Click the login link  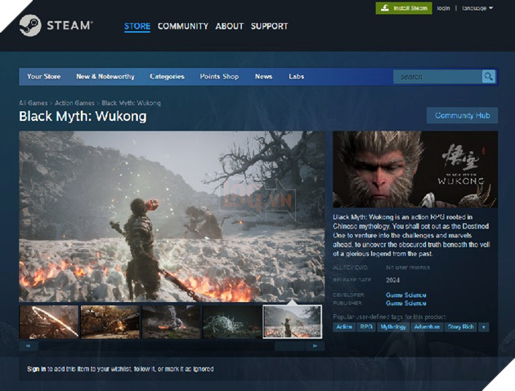click(443, 8)
